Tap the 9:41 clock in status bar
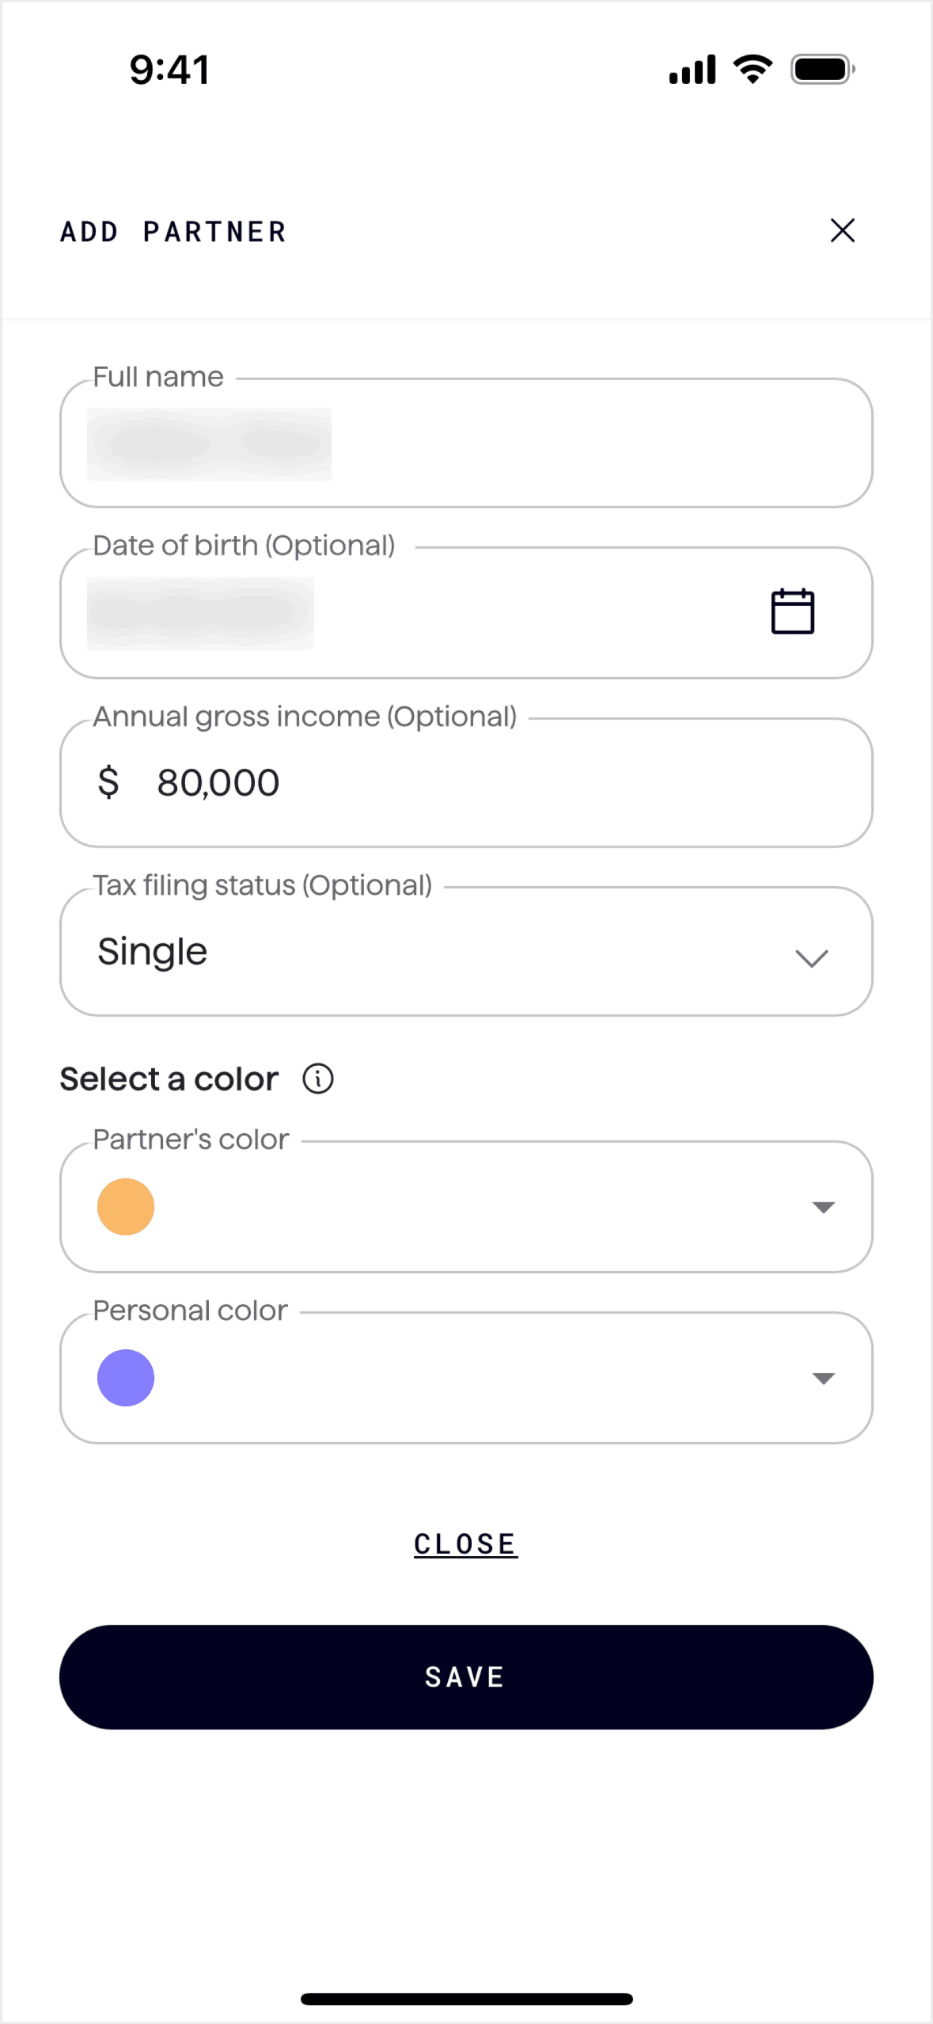Viewport: 933px width, 2024px height. coord(170,70)
